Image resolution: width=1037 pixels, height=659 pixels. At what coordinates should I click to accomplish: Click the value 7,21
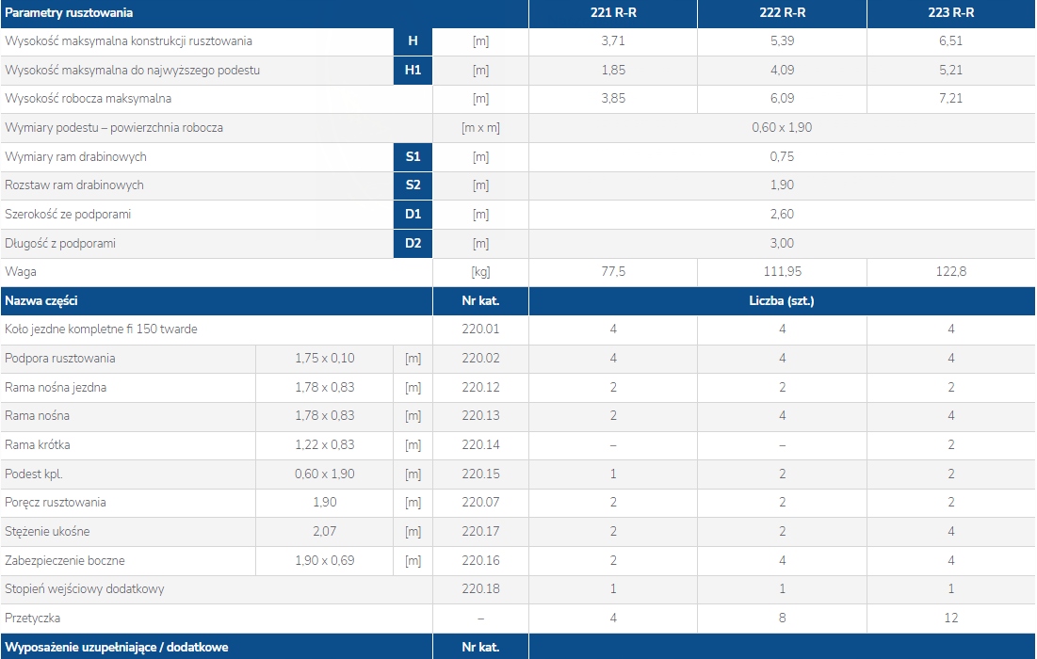(951, 99)
